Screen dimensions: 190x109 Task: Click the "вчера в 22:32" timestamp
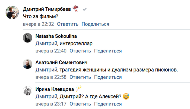[x=38, y=24]
